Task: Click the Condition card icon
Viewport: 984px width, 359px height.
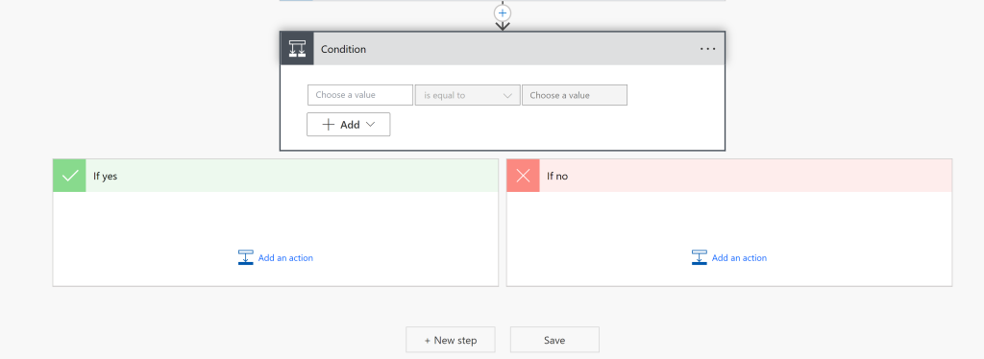Action: tap(297, 49)
